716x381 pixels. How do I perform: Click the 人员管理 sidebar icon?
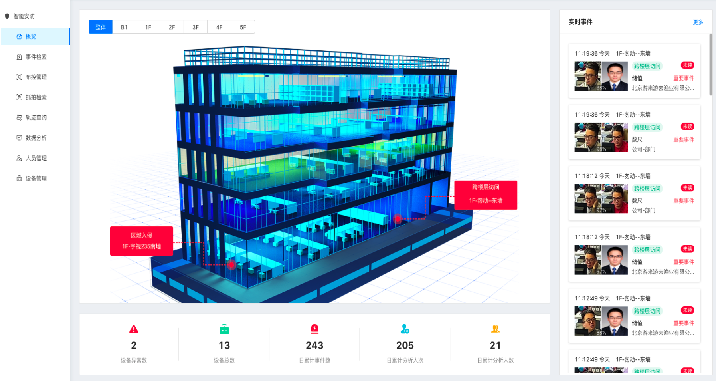pyautogui.click(x=19, y=158)
